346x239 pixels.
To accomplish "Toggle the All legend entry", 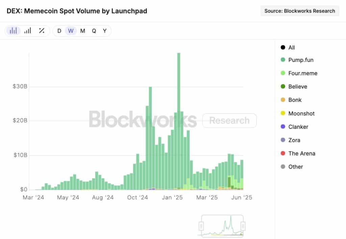I will click(x=288, y=48).
